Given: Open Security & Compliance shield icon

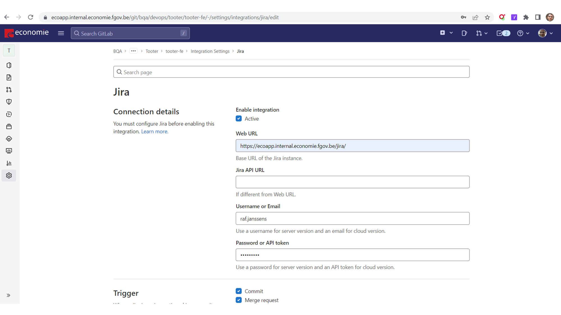Looking at the screenshot, I should pyautogui.click(x=9, y=102).
